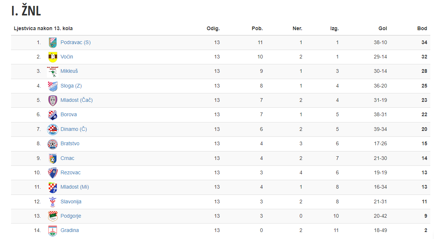Click the Gol column header
Screen dimensions: 434x239
pyautogui.click(x=383, y=28)
